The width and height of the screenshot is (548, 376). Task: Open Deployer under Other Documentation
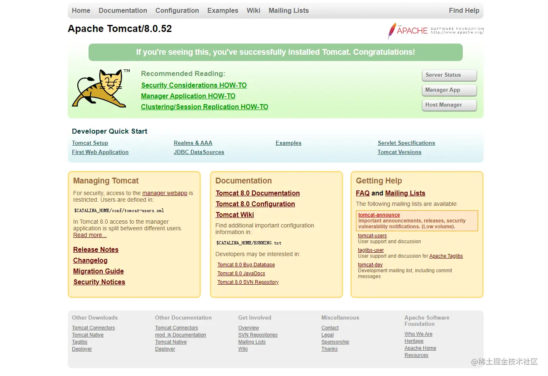(x=165, y=349)
